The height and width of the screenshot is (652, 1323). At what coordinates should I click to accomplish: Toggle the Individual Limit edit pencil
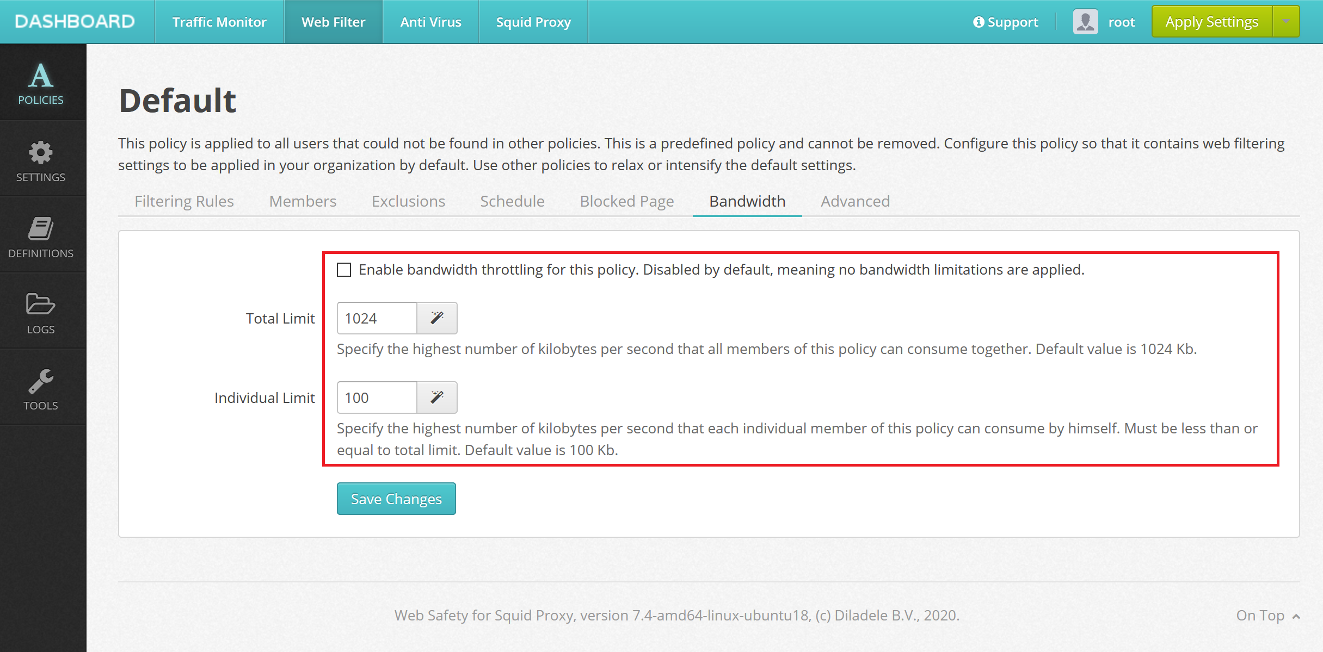(x=438, y=398)
